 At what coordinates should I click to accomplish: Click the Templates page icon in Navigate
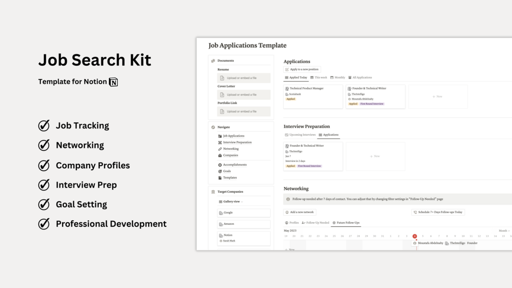[x=220, y=178]
